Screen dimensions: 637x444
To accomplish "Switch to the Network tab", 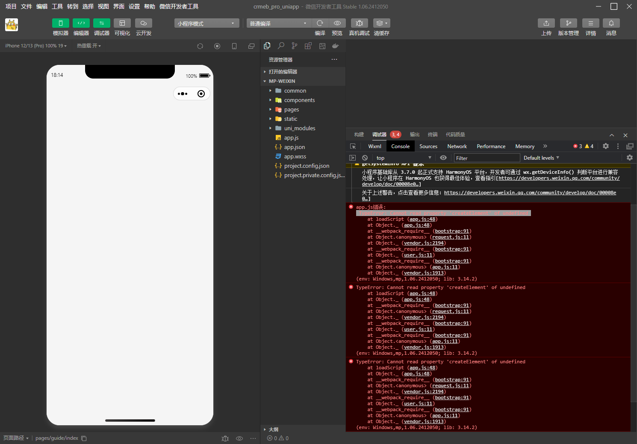I will tap(457, 146).
